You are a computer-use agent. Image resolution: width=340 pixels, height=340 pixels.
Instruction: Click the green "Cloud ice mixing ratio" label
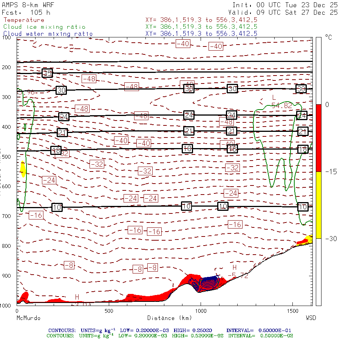(x=45, y=27)
